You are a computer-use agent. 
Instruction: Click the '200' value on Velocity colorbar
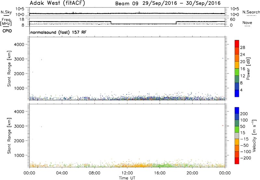(x=244, y=114)
